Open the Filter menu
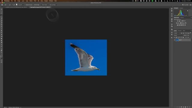 click(35, 1)
